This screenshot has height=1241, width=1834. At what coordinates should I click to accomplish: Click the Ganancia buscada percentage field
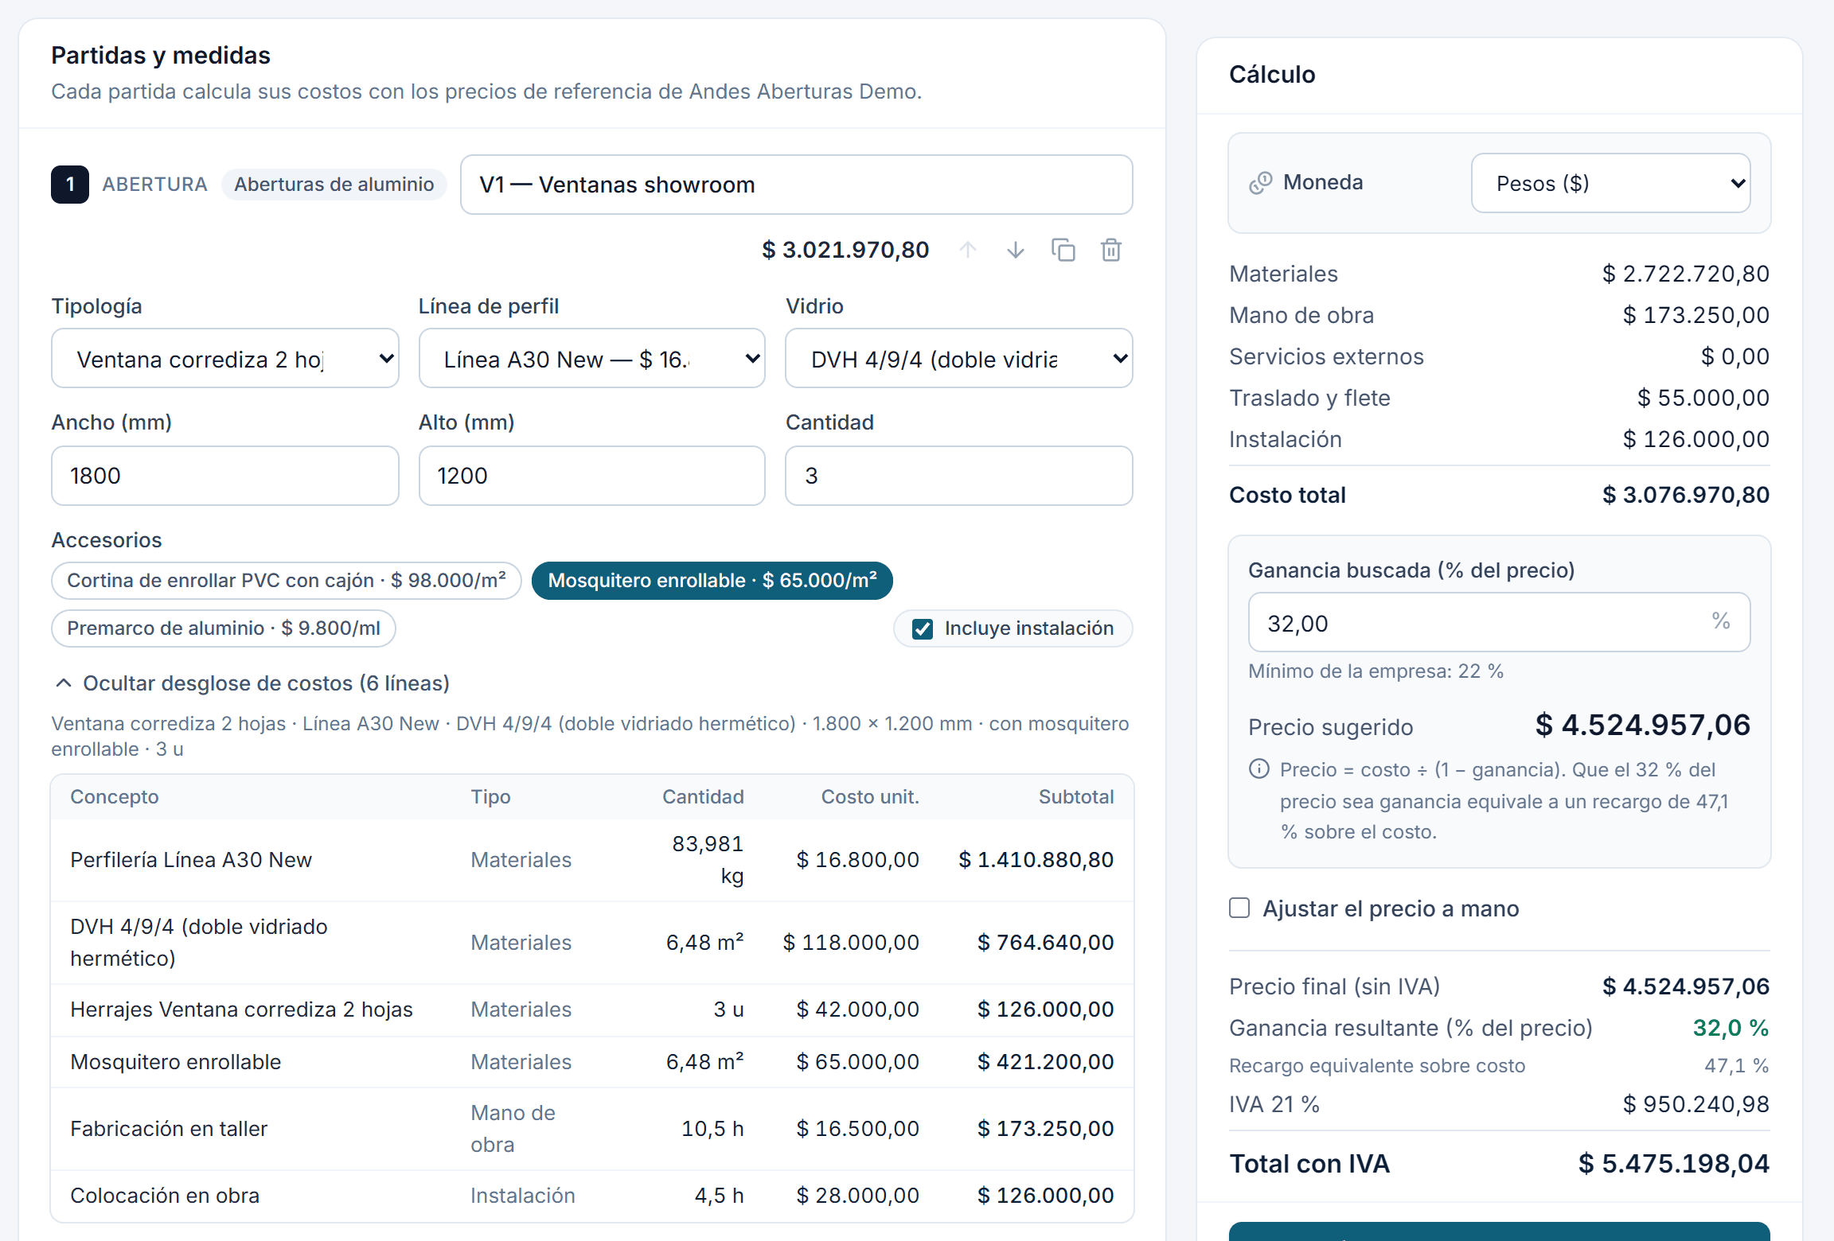tap(1500, 623)
